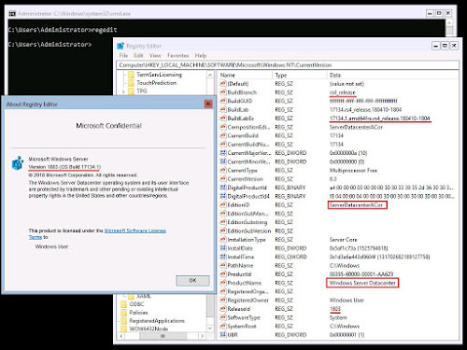Click the DigitalProductId4 binary icon
Screen dimensions: 467x350
tap(223, 196)
